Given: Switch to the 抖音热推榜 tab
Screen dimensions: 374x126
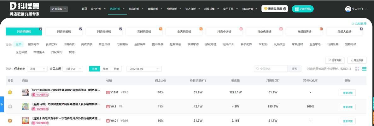Looking at the screenshot, I should pyautogui.click(x=104, y=31).
